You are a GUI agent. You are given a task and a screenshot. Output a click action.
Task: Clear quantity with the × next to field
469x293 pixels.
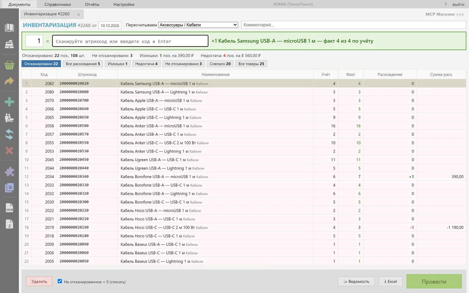point(47,41)
